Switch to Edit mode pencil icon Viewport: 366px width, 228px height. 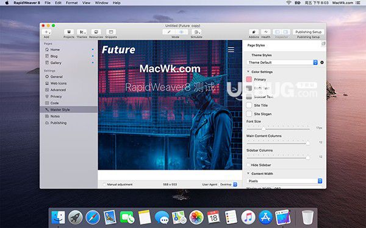click(x=169, y=32)
